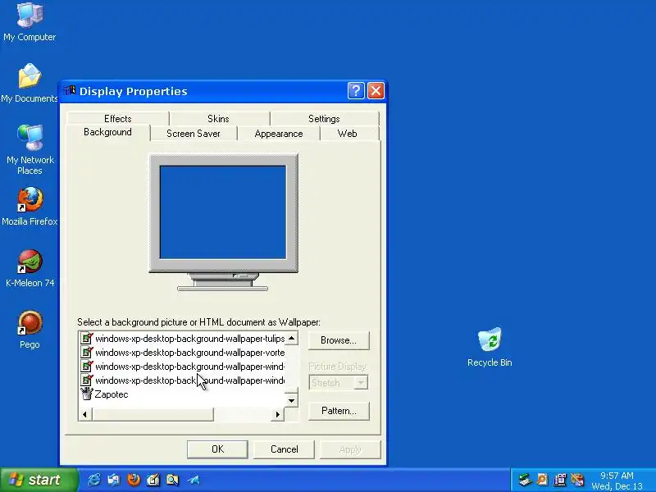656x492 pixels.
Task: Click the Pattern... button
Action: coord(339,411)
